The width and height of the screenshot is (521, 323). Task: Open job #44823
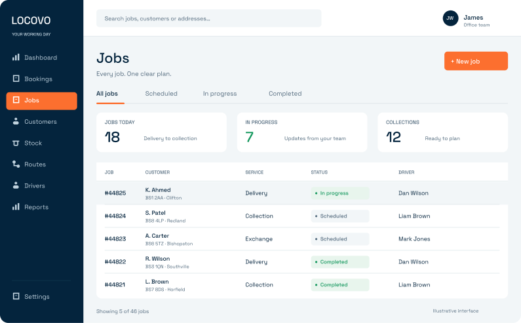coord(115,239)
